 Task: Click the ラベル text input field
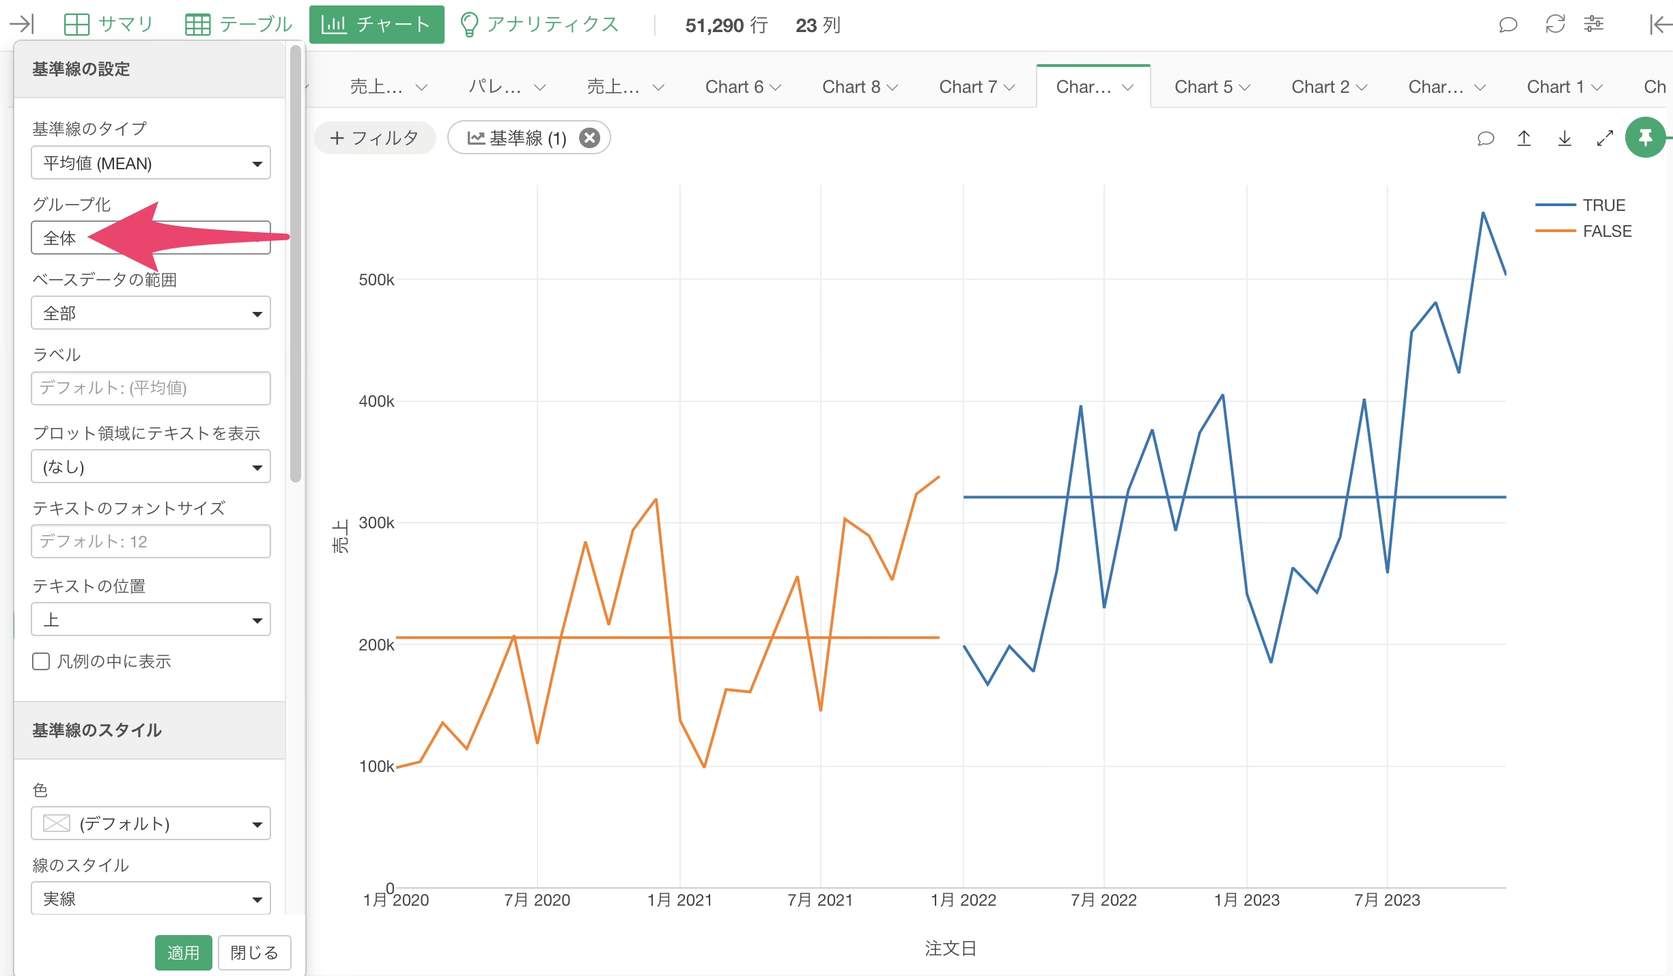point(150,388)
